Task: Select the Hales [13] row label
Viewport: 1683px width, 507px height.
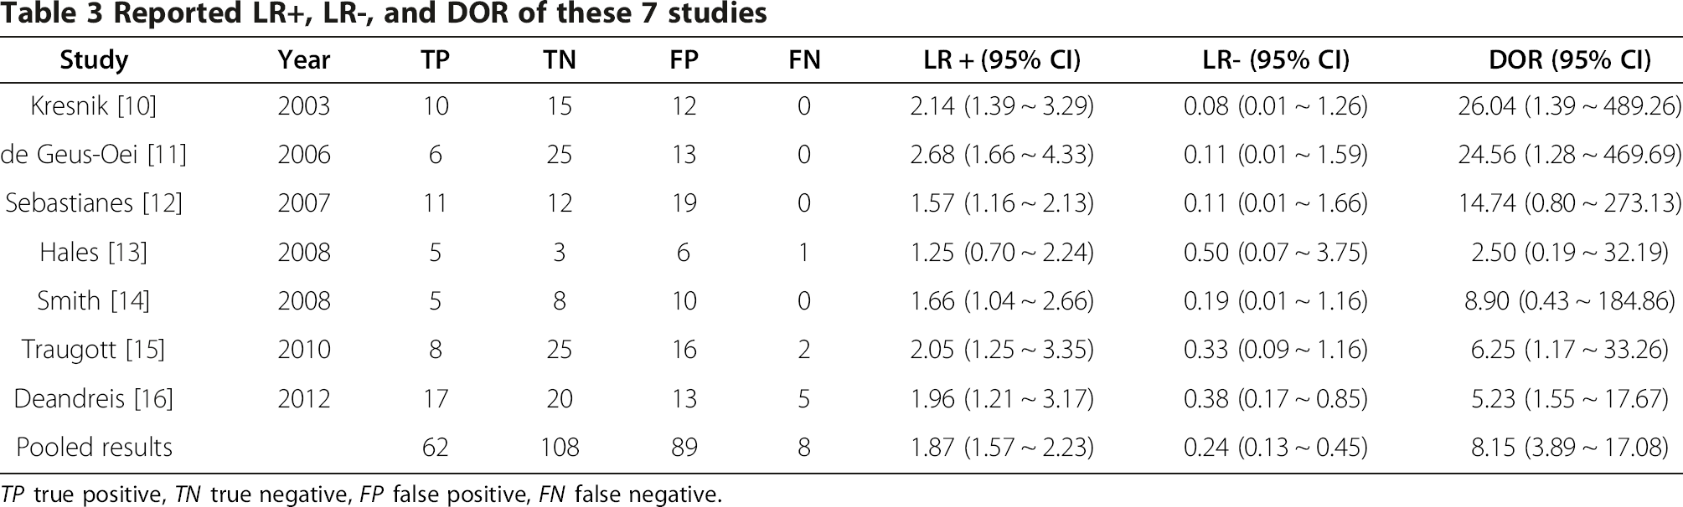Action: click(x=94, y=252)
